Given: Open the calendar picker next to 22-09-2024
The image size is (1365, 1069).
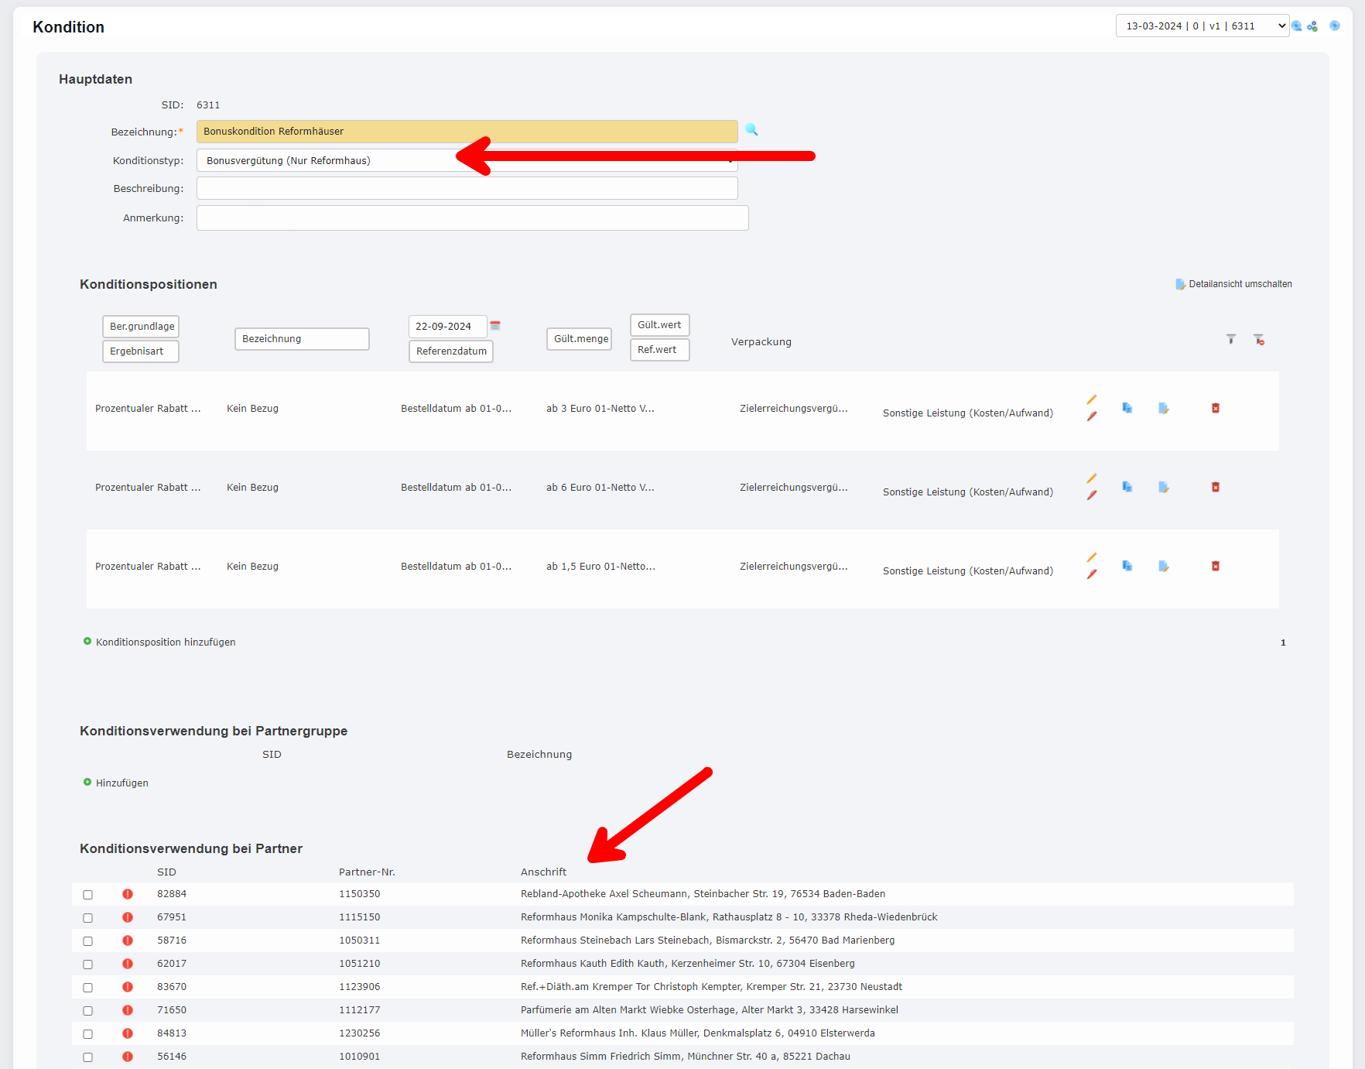Looking at the screenshot, I should [495, 326].
